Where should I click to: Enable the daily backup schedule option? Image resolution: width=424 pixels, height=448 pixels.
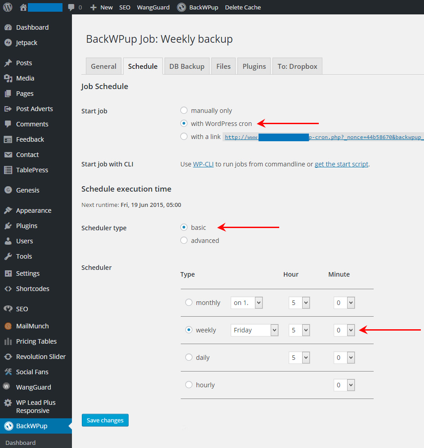coord(189,357)
